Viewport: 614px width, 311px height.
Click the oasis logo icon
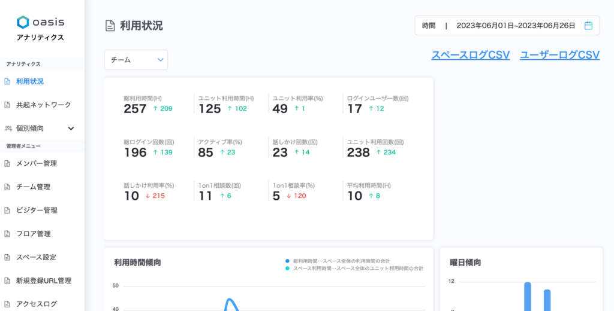23,22
